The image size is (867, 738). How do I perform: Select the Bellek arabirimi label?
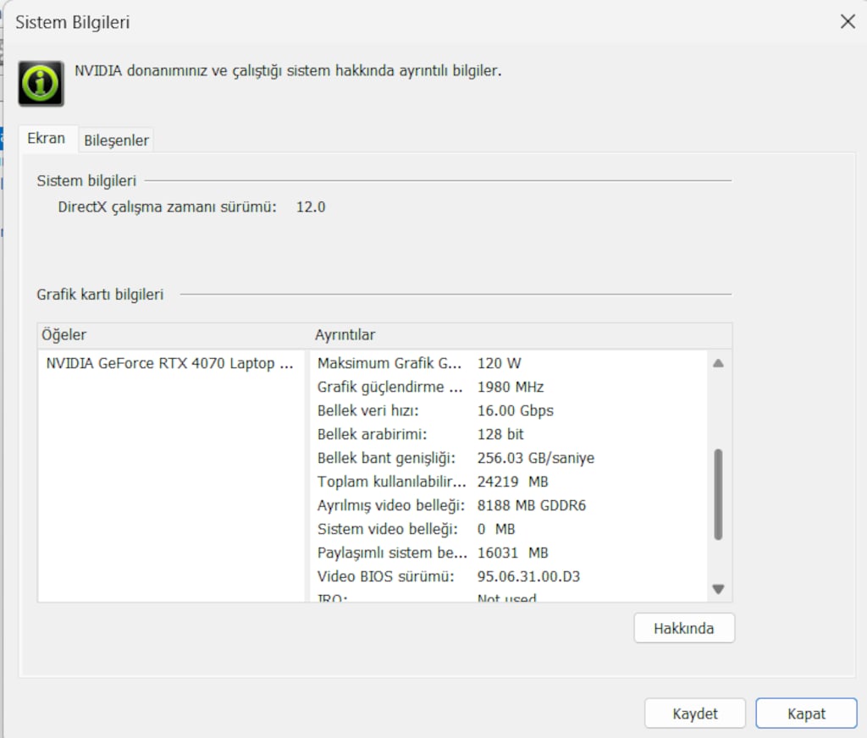click(373, 434)
